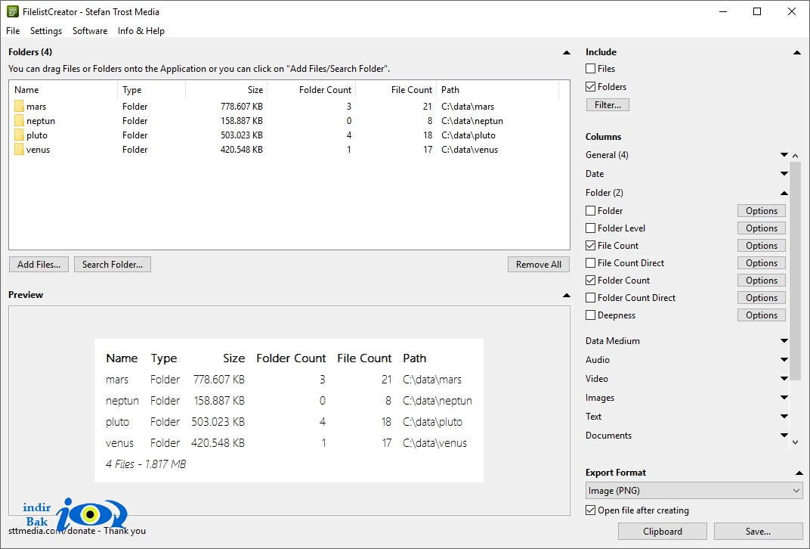The width and height of the screenshot is (810, 549).
Task: Toggle Open file after creating checkbox
Action: pyautogui.click(x=590, y=510)
